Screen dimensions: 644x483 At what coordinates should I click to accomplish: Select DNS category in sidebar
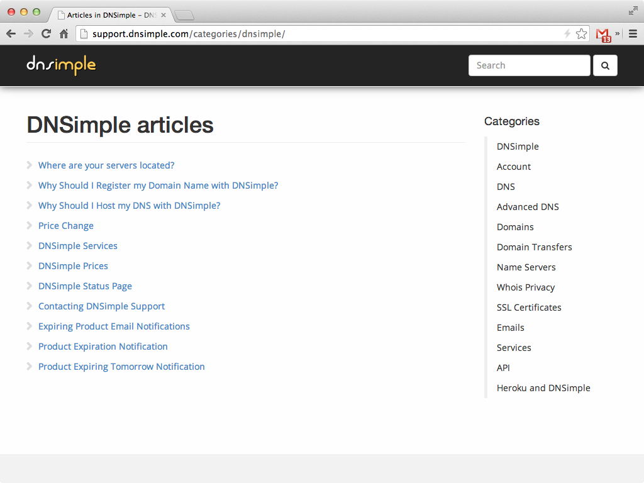pyautogui.click(x=506, y=187)
